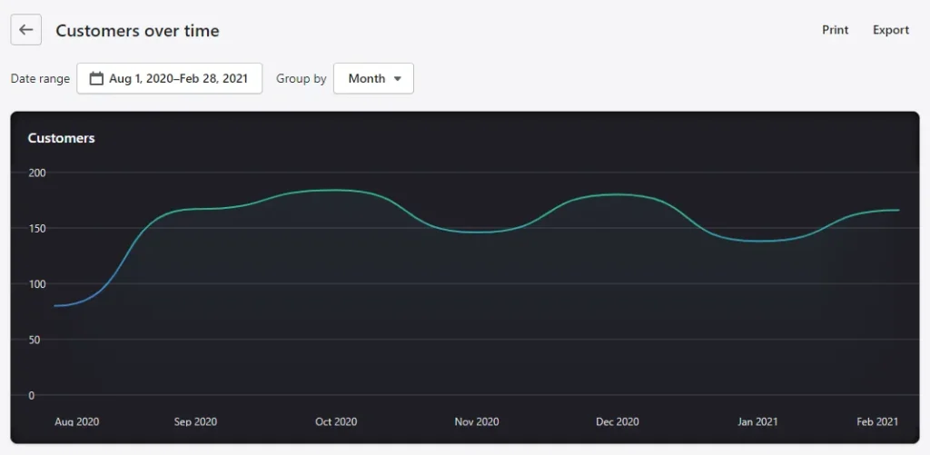The height and width of the screenshot is (455, 930).
Task: Select the Jan 2021 axis label
Action: (x=757, y=421)
